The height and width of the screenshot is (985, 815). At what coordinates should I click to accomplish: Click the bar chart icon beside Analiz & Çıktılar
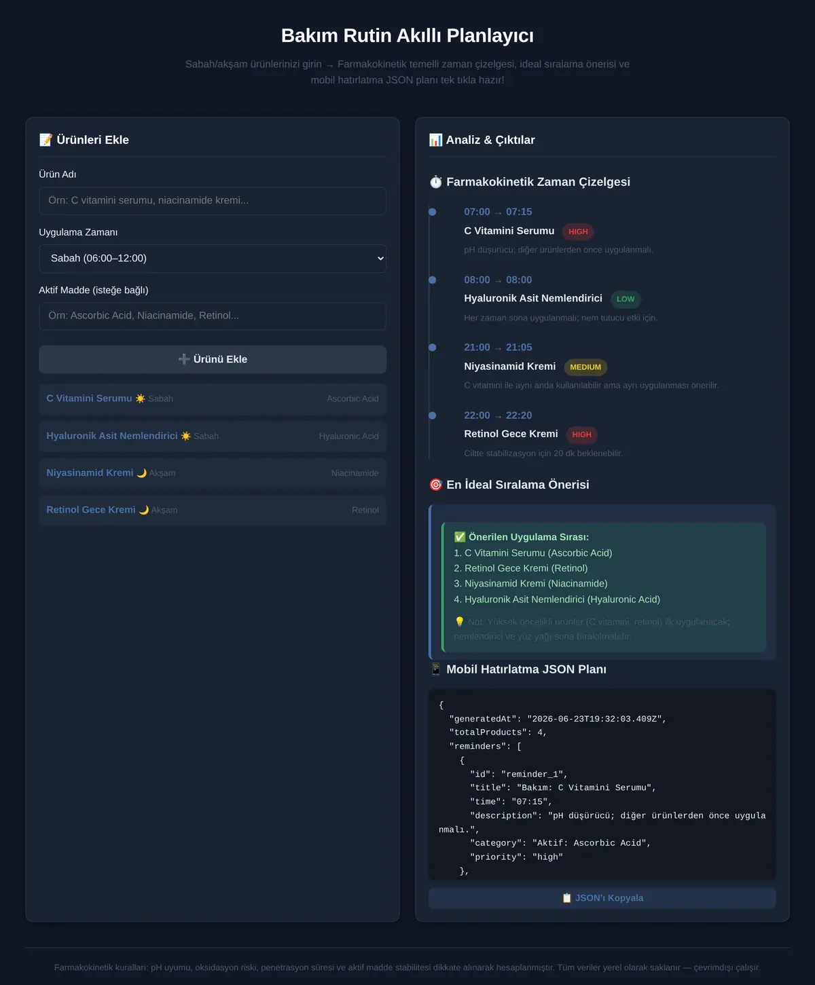click(435, 140)
